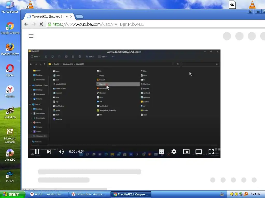Click the video progress bar
Screen dimensions: 265x198
124,145
